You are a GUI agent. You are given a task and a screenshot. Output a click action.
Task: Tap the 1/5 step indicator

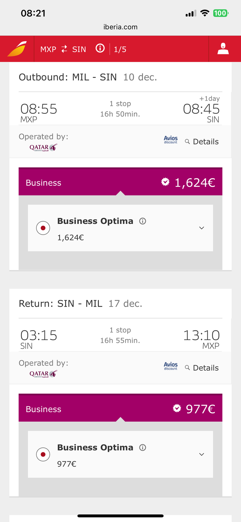[120, 49]
